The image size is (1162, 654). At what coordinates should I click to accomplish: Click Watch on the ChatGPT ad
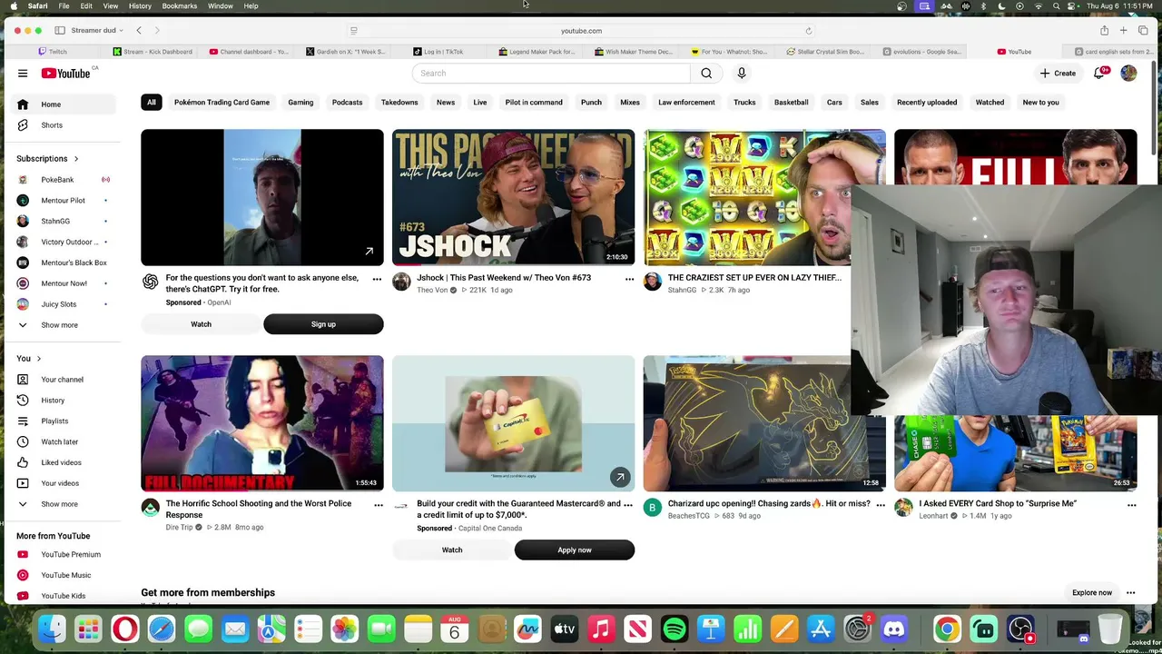[x=201, y=324]
